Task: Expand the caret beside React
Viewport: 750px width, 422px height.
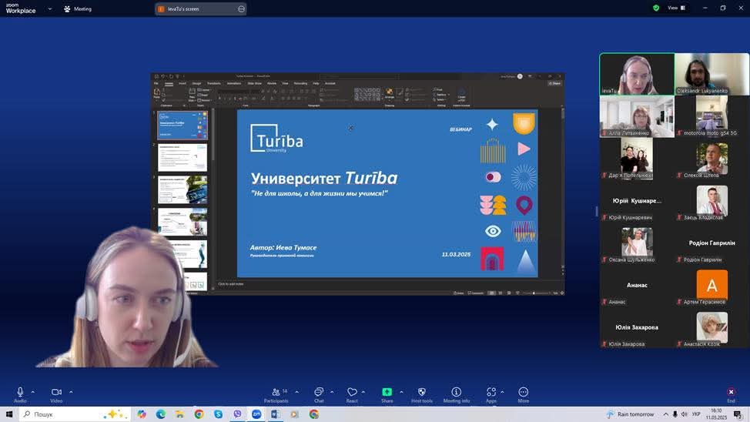Action: coord(363,392)
